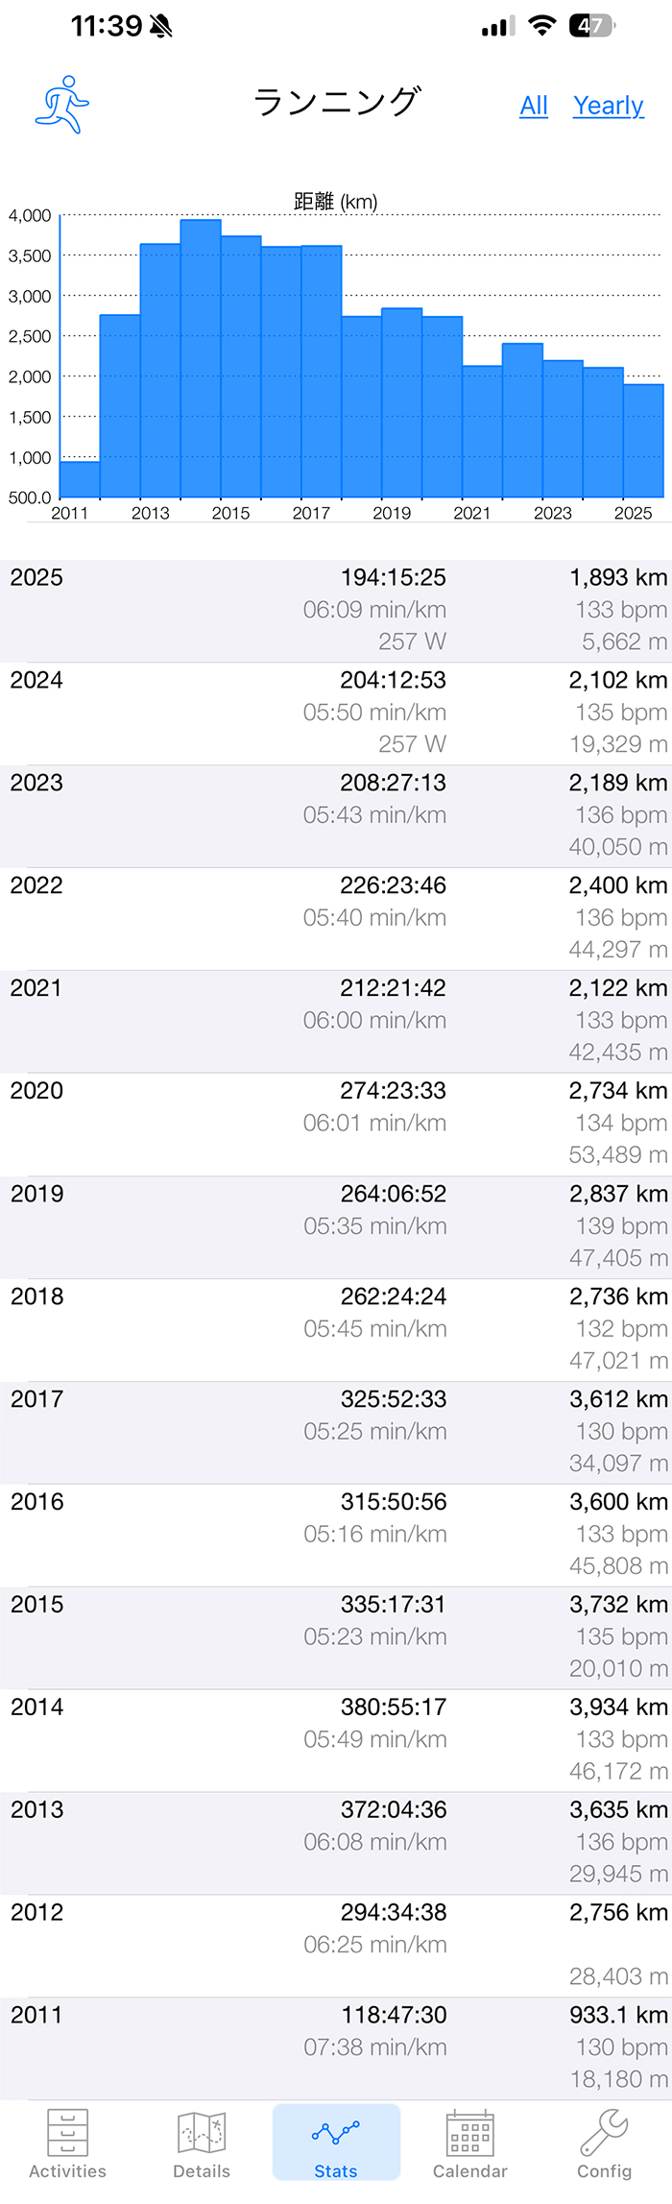Click the All link
Viewport: 672px width, 2204px height.
coord(534,106)
